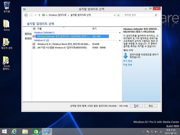Go up one level with the up arrow
Viewport: 180px width, 135px height.
39,15
